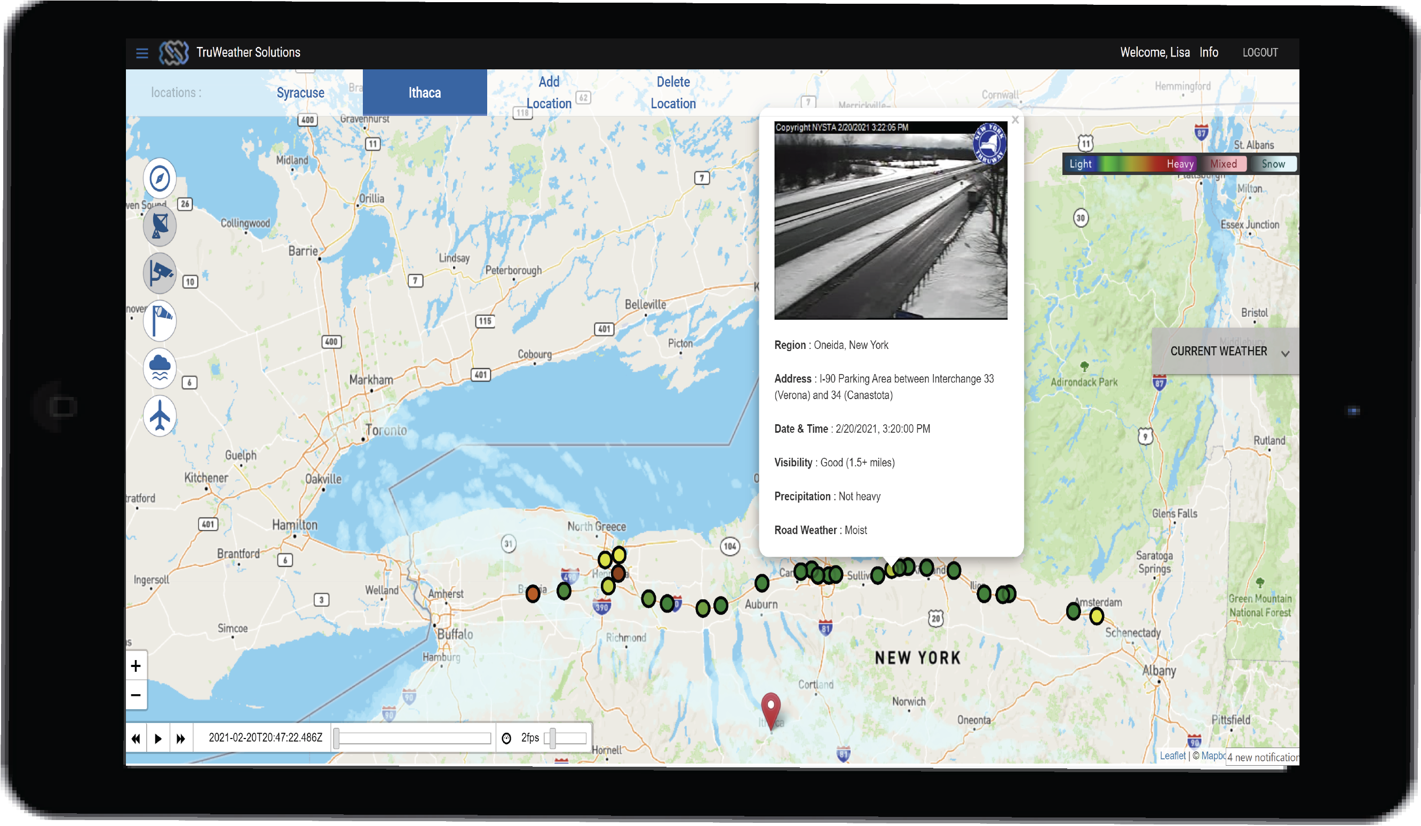Click the compass/navigation icon in sidebar
This screenshot has width=1421, height=826.
[x=160, y=178]
